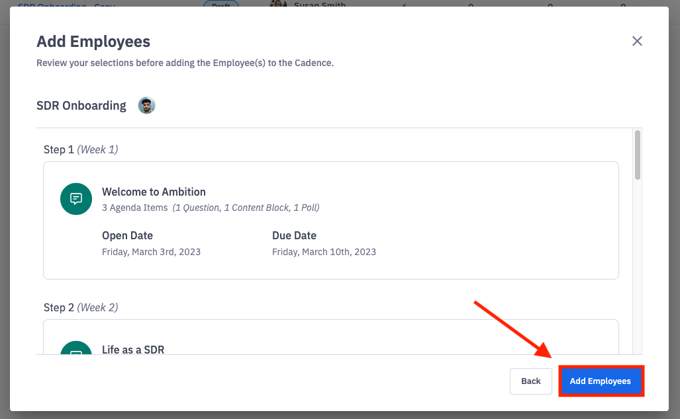Image resolution: width=680 pixels, height=419 pixels.
Task: Click the Welcome to Ambition chat icon
Action: pyautogui.click(x=76, y=198)
